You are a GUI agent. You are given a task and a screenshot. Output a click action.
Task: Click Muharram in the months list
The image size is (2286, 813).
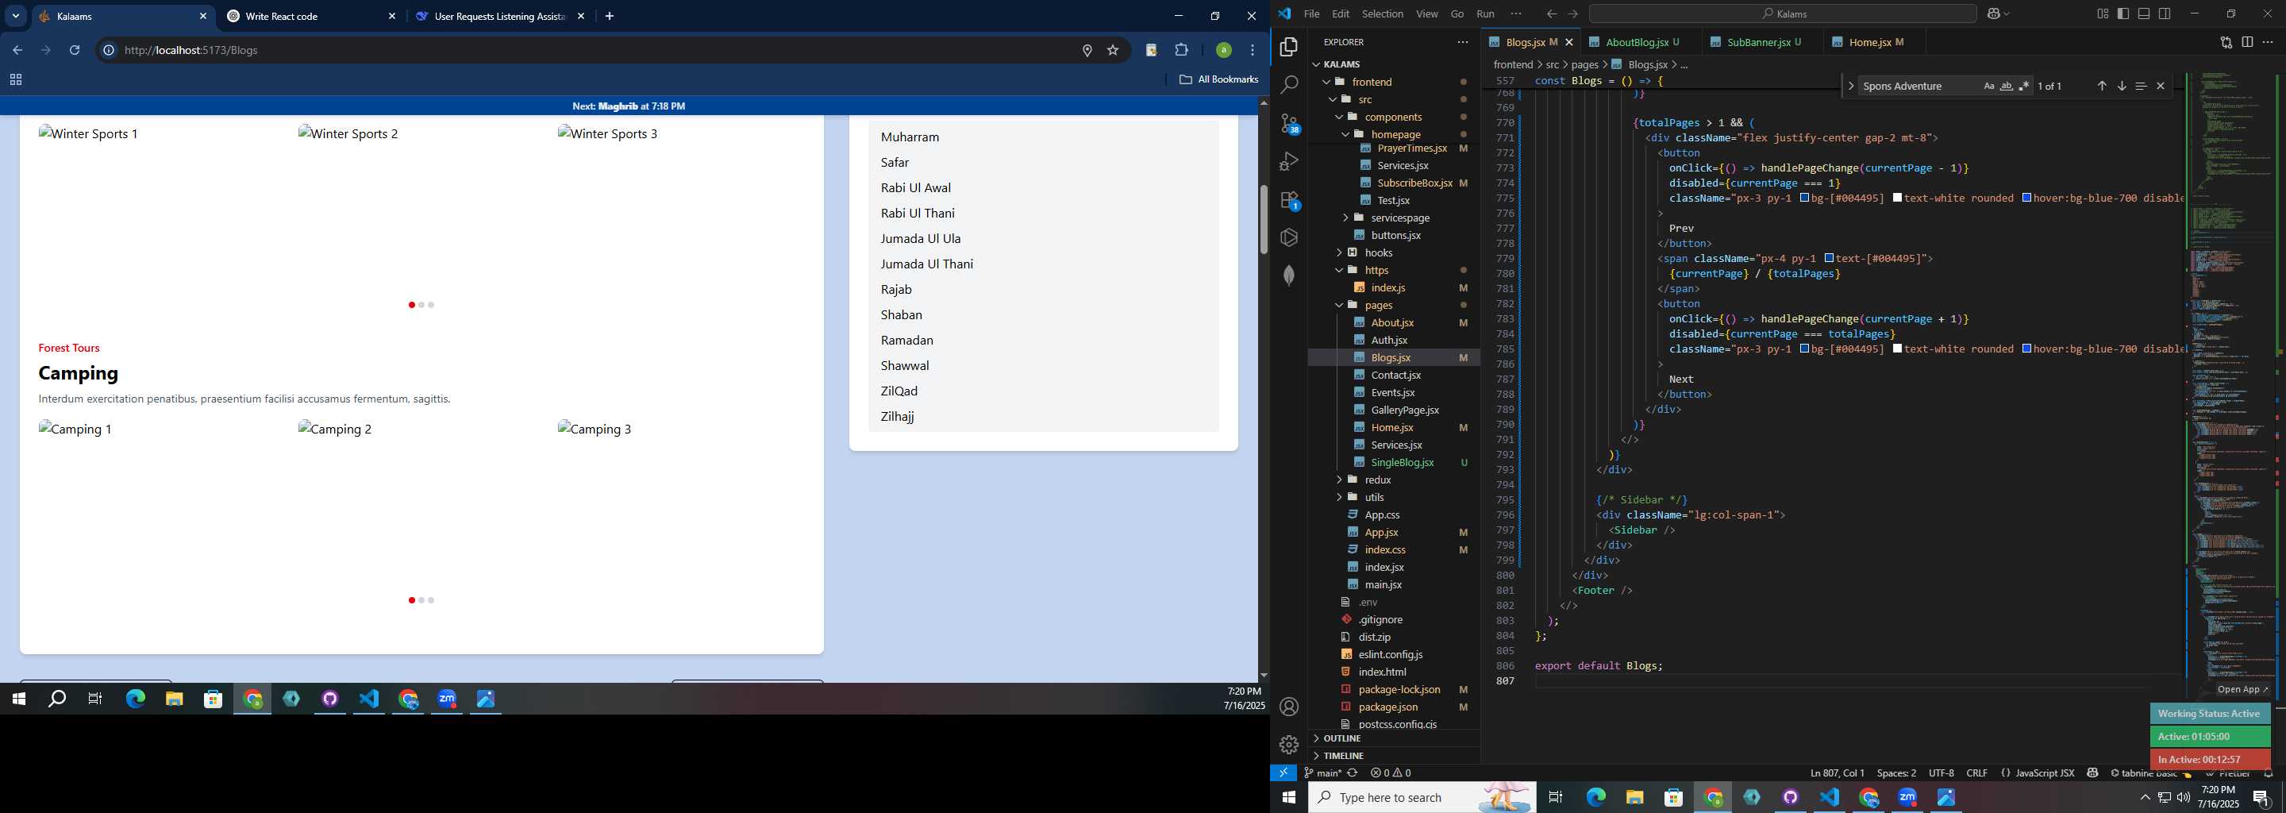(x=910, y=137)
